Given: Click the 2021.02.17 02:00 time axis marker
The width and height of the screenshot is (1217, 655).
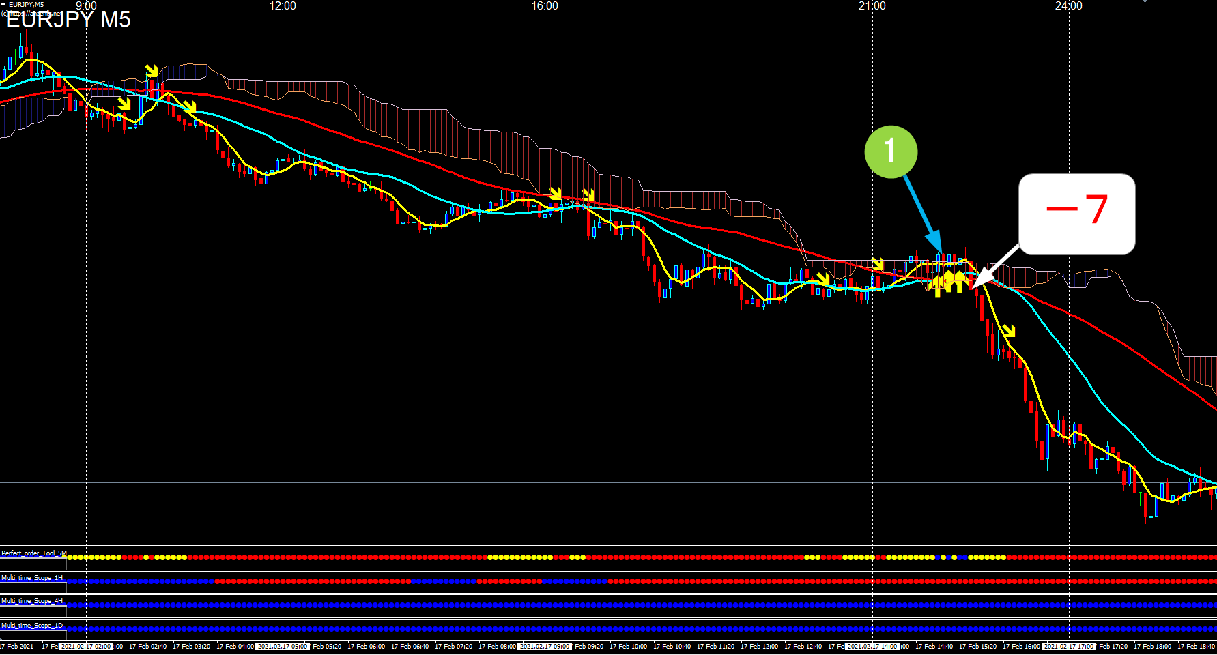Looking at the screenshot, I should (86, 646).
